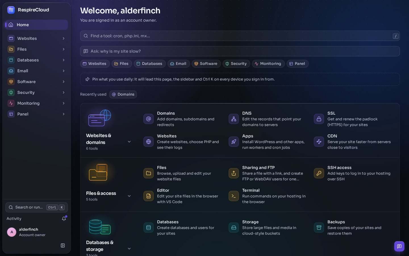
Task: Open the Apps rocket icon
Action: [234, 142]
